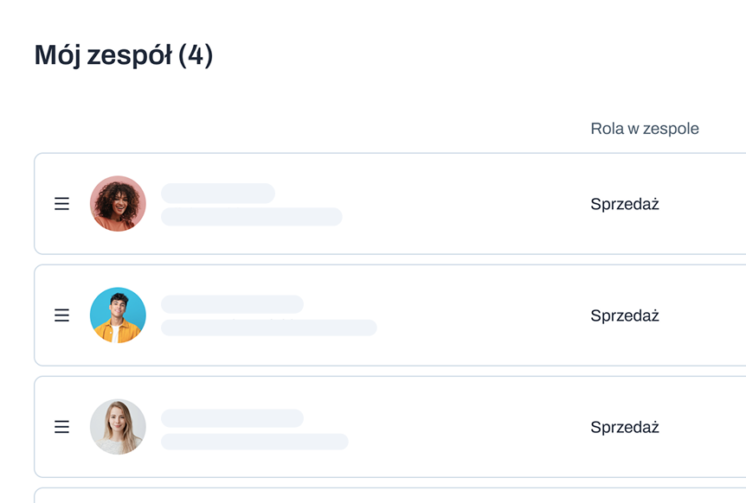
Task: Open the curly-haired woman's avatar photo
Action: (x=118, y=204)
